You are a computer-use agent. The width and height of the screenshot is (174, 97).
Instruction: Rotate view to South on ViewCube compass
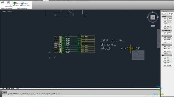click(153, 22)
